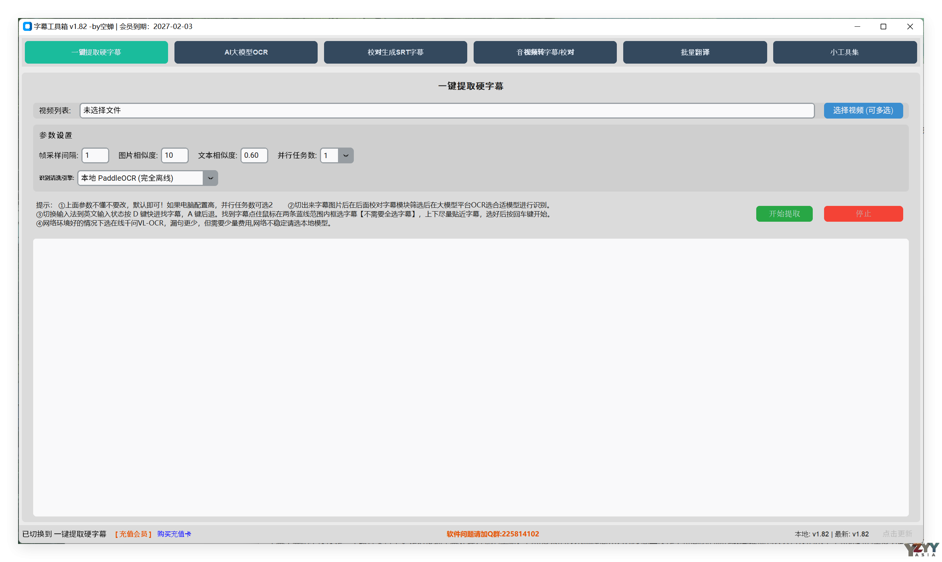Click the 充值会员 link in status bar
The image size is (942, 562).
click(x=133, y=534)
